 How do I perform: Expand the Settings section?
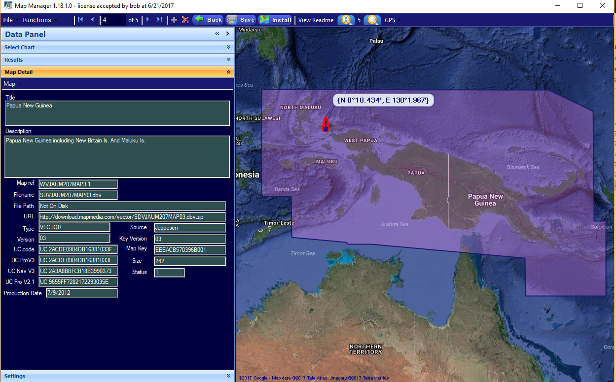point(117,376)
